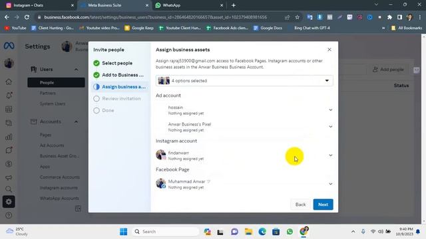Open Google Keep bookmark

pyautogui.click(x=139, y=28)
